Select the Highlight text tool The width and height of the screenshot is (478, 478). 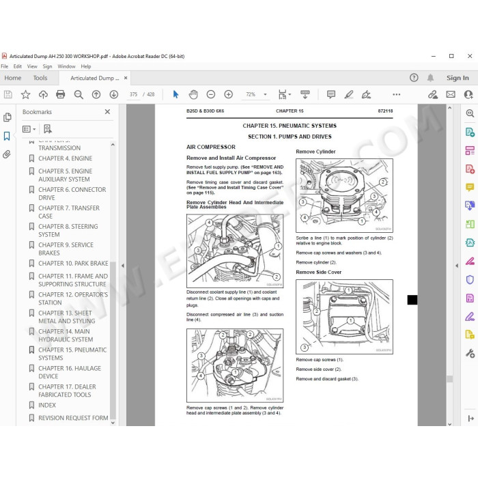(349, 94)
